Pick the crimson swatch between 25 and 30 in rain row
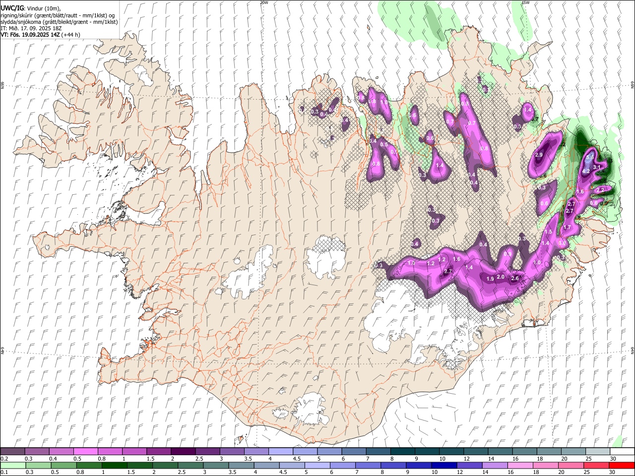This screenshot has height=476, width=635. [596, 465]
